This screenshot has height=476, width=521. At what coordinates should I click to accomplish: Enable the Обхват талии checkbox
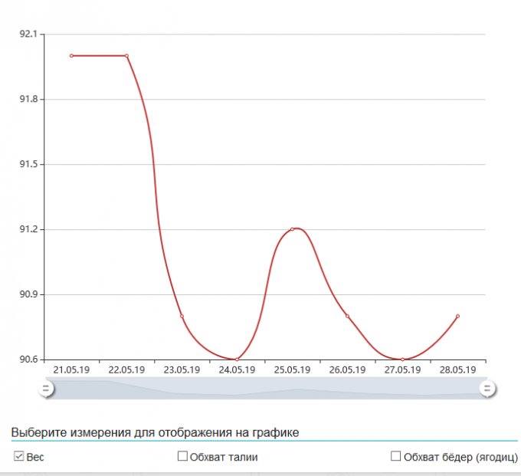(182, 457)
